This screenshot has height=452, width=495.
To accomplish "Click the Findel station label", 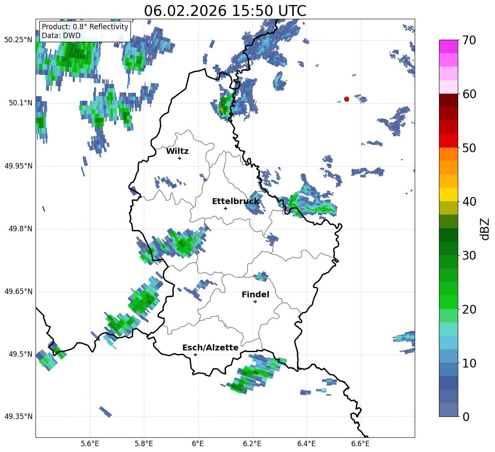I will (255, 294).
